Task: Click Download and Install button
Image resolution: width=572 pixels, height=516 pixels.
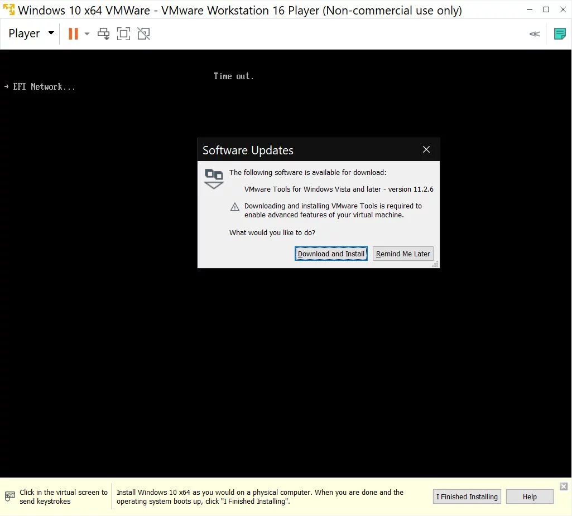Action: coord(331,254)
